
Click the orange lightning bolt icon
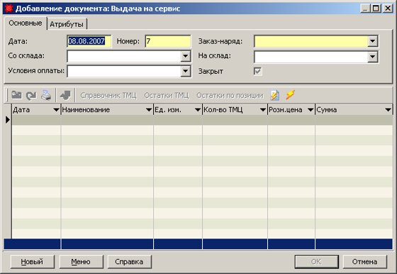(x=290, y=95)
